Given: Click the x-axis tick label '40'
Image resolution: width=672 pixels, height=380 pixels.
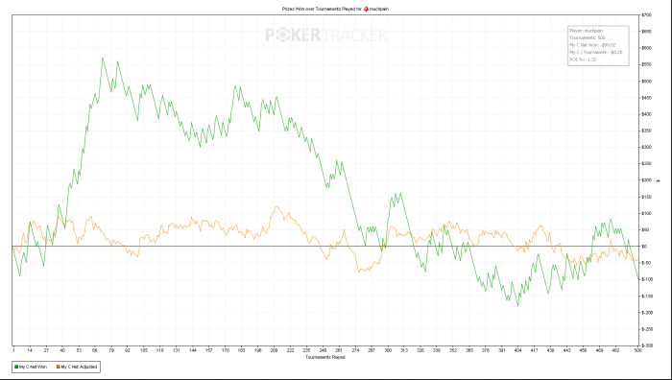Looking at the screenshot, I should tap(62, 350).
